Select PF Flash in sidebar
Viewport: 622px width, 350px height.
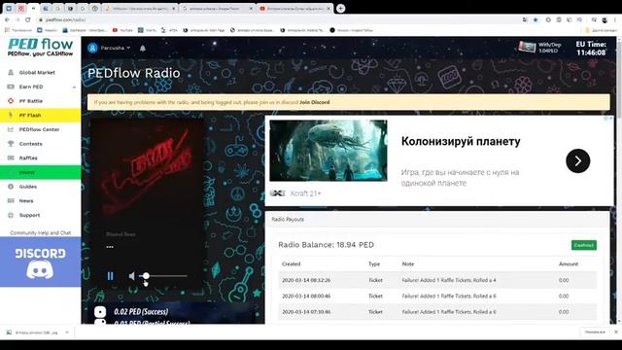coord(41,116)
